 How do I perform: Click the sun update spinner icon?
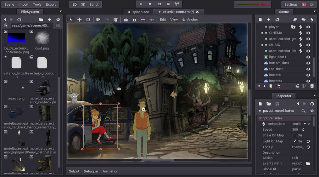point(312,5)
